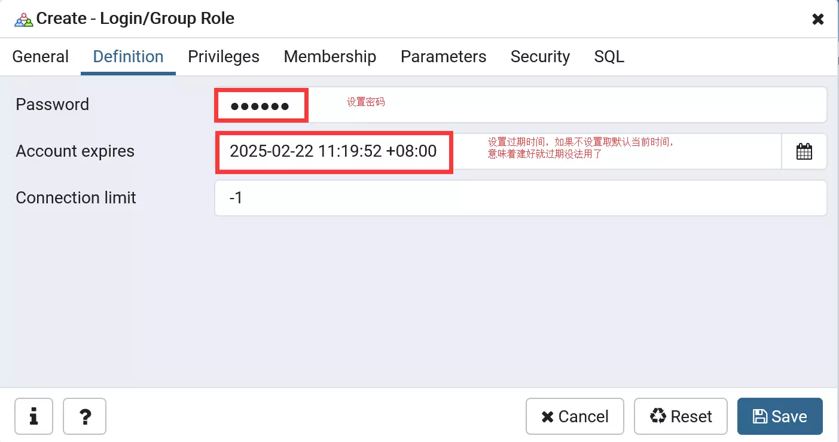This screenshot has width=839, height=442.
Task: Switch to the General tab
Action: (41, 57)
